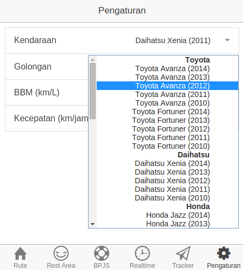Image resolution: width=243 pixels, height=270 pixels.
Task: Open Rest Area smiley icon
Action: tap(61, 253)
